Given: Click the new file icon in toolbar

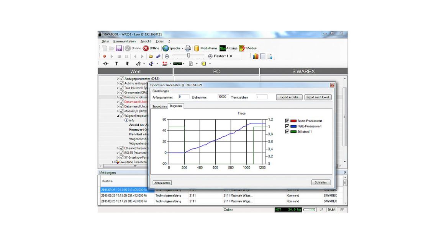Looking at the screenshot, I should click(105, 48).
